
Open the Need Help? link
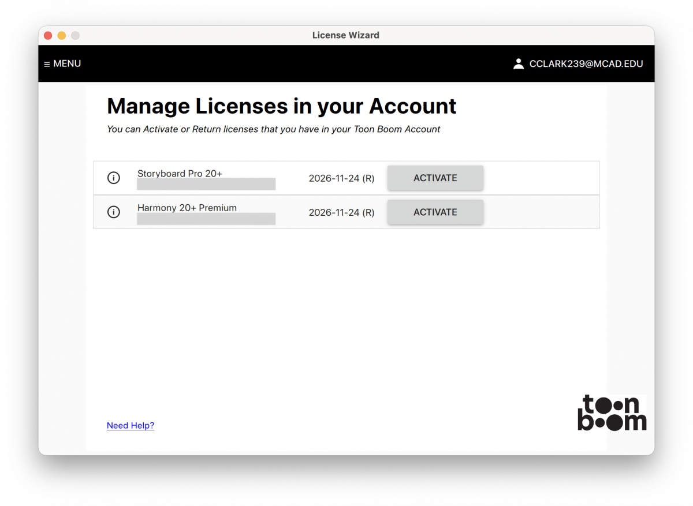[131, 425]
